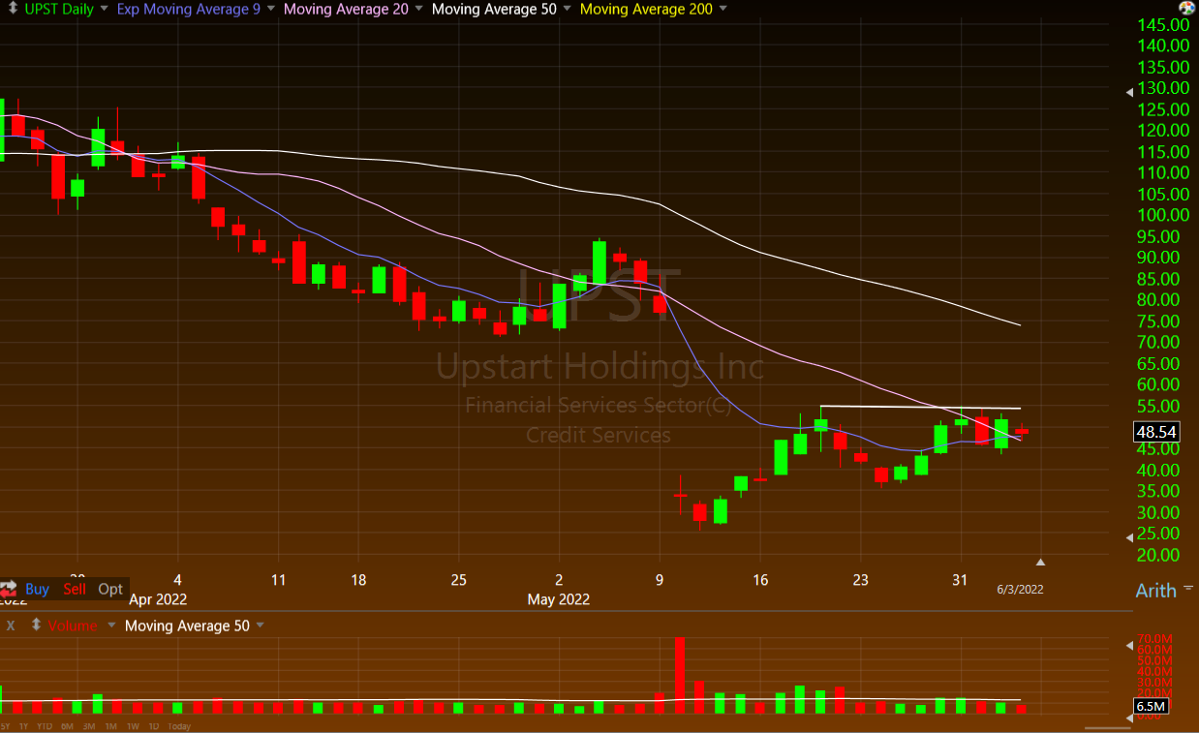Select the Moving Average 20 label
This screenshot has height=733, width=1199.
point(346,9)
